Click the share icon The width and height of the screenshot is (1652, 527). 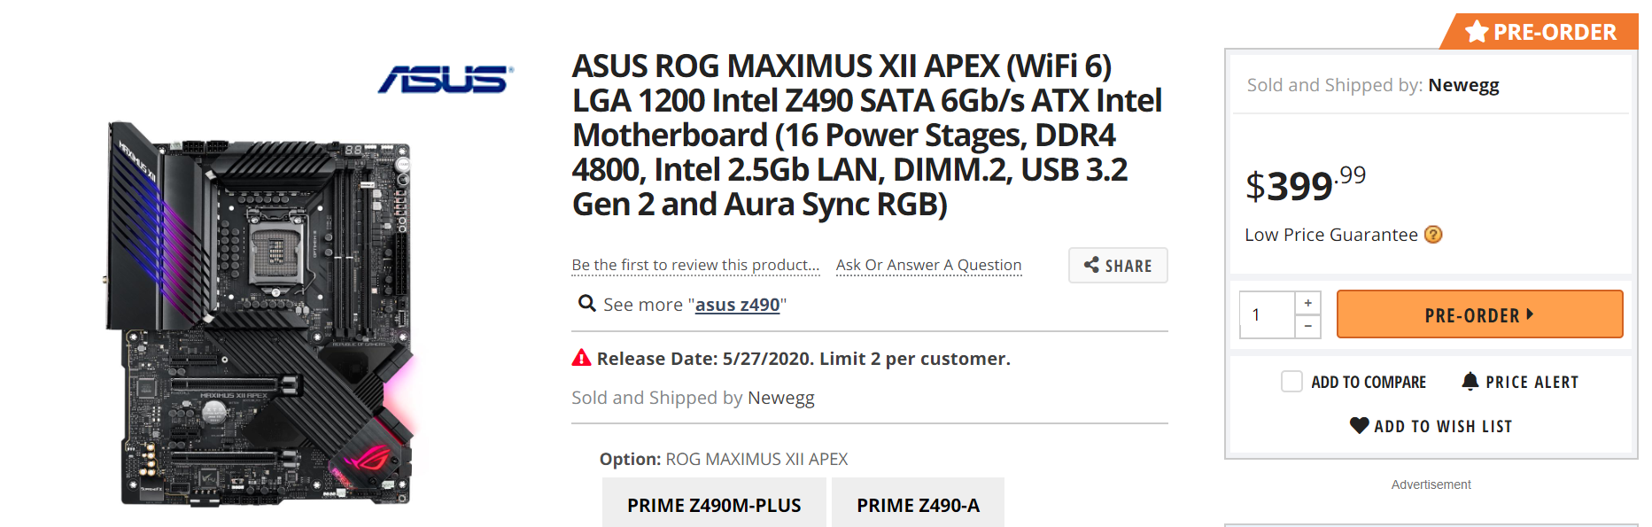point(1091,265)
